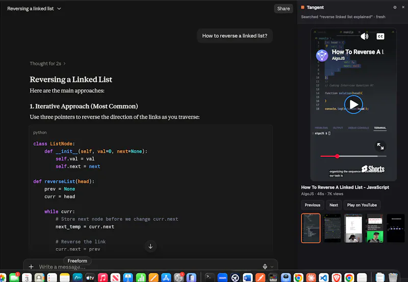Open Calendar from the dock
408x282 pixels.
coord(27,277)
